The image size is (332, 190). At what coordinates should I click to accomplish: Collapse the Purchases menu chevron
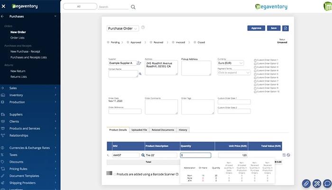[x=55, y=16]
